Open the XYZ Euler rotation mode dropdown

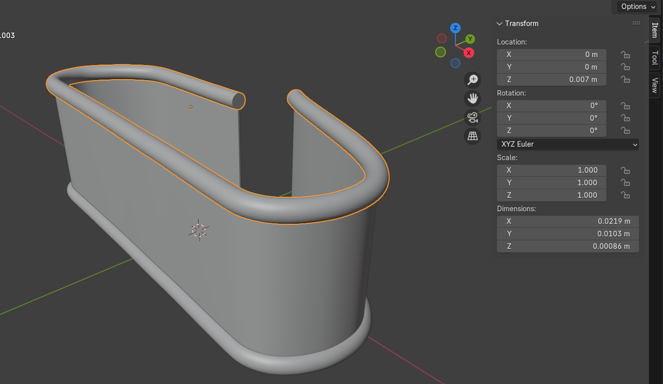coord(568,144)
